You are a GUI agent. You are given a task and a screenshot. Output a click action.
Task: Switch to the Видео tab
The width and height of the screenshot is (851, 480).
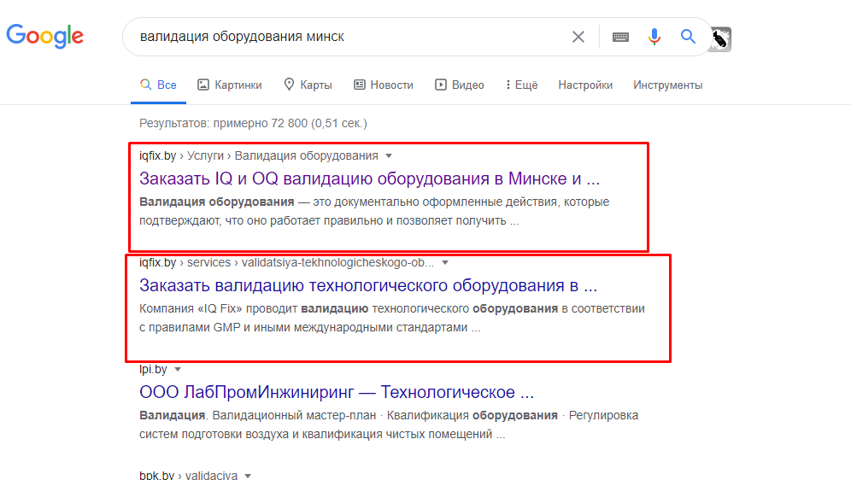[x=460, y=85]
